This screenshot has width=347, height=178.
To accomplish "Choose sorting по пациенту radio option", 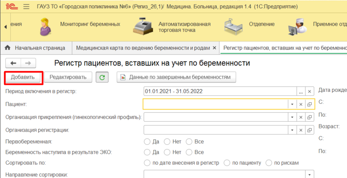I will coord(226,163).
